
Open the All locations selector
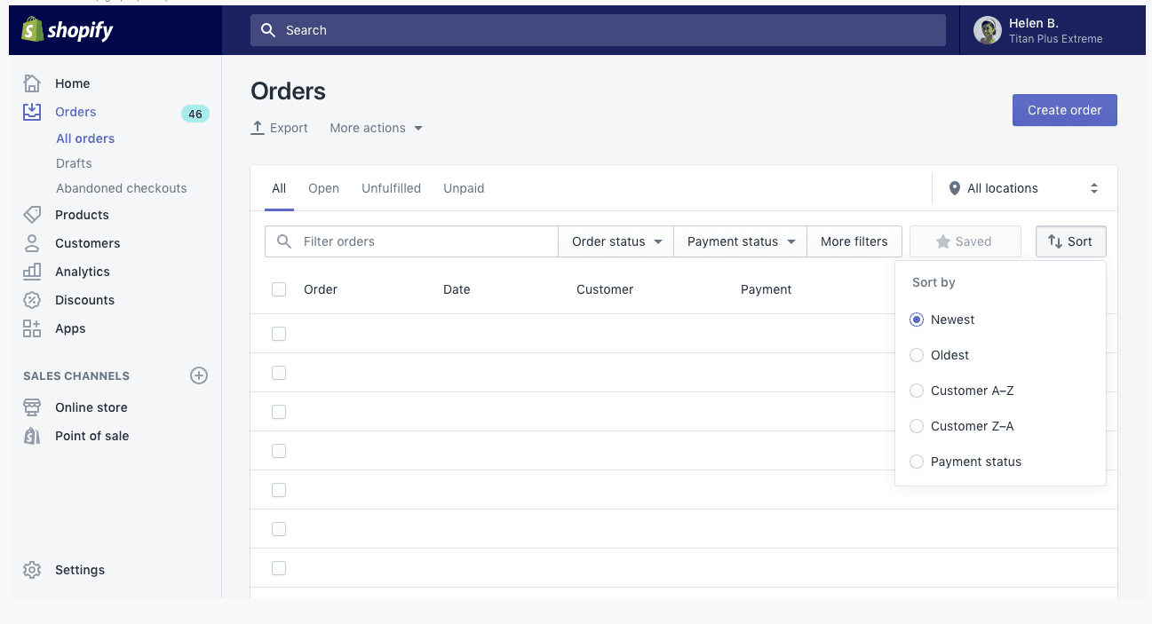(1023, 188)
